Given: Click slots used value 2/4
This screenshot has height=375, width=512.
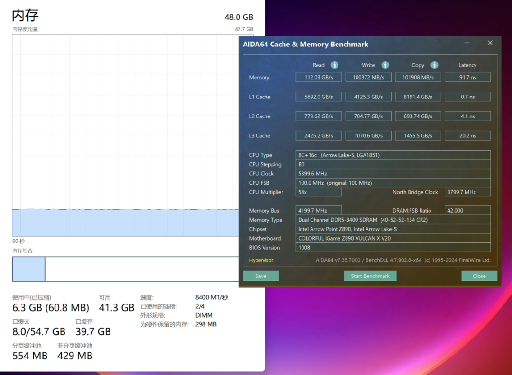Looking at the screenshot, I should point(200,306).
